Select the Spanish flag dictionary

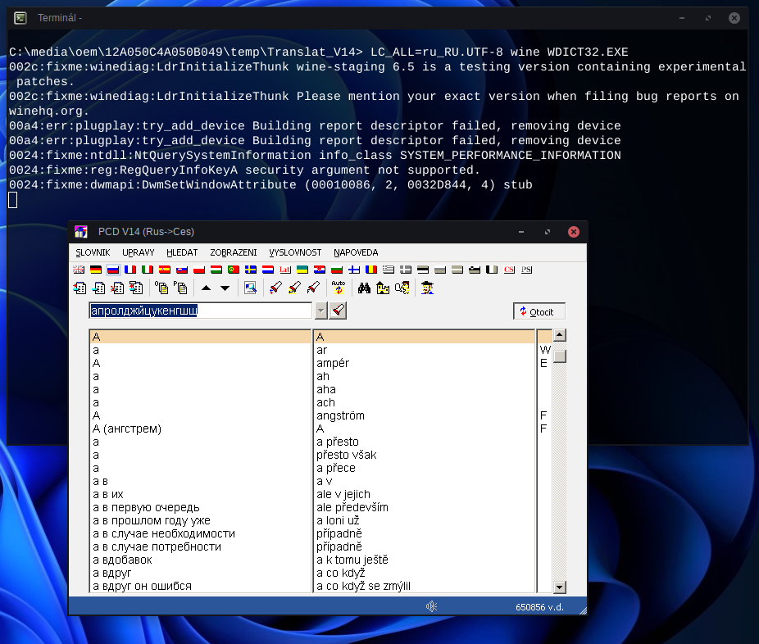pyautogui.click(x=165, y=270)
